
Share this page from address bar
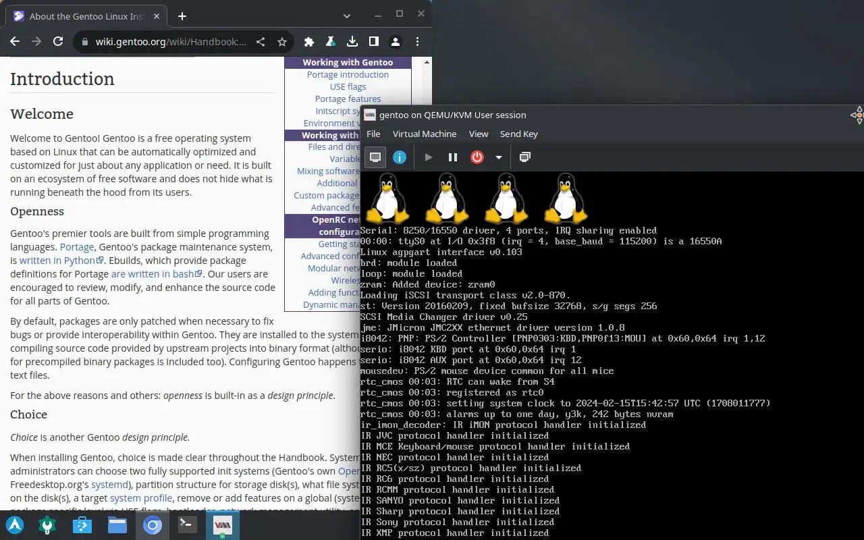click(x=261, y=42)
